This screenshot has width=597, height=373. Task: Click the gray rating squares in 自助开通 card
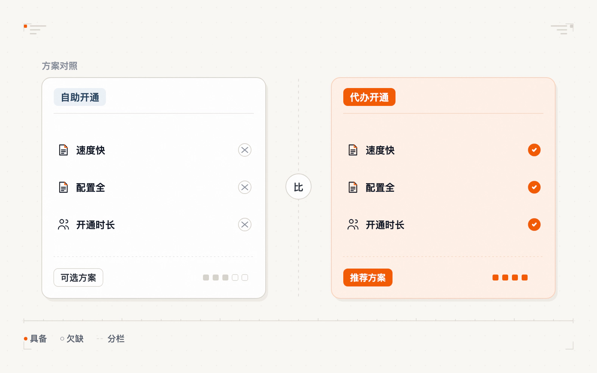[225, 278]
